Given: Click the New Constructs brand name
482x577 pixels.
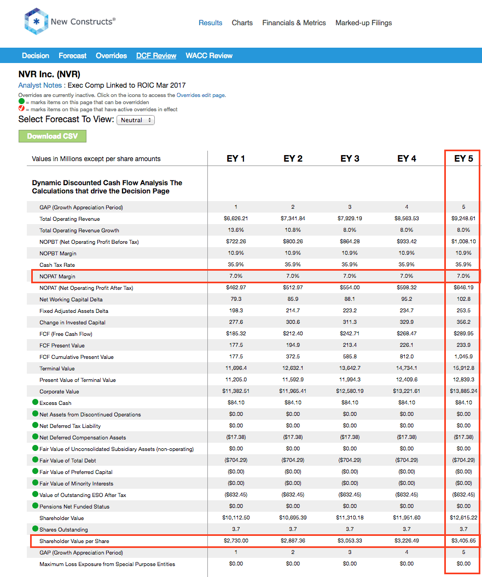Looking at the screenshot, I should click(83, 22).
